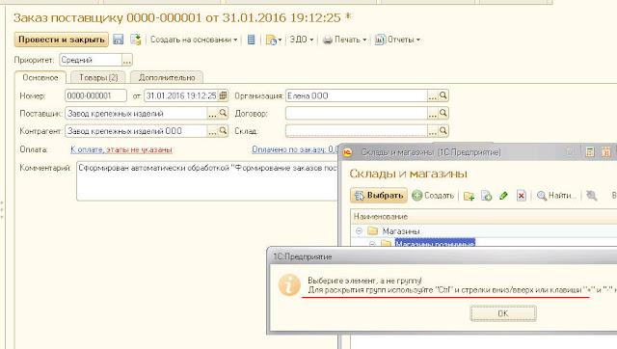This screenshot has width=617, height=349.
Task: Click the date field 31.01.2016 19:12:25
Action: click(x=181, y=95)
